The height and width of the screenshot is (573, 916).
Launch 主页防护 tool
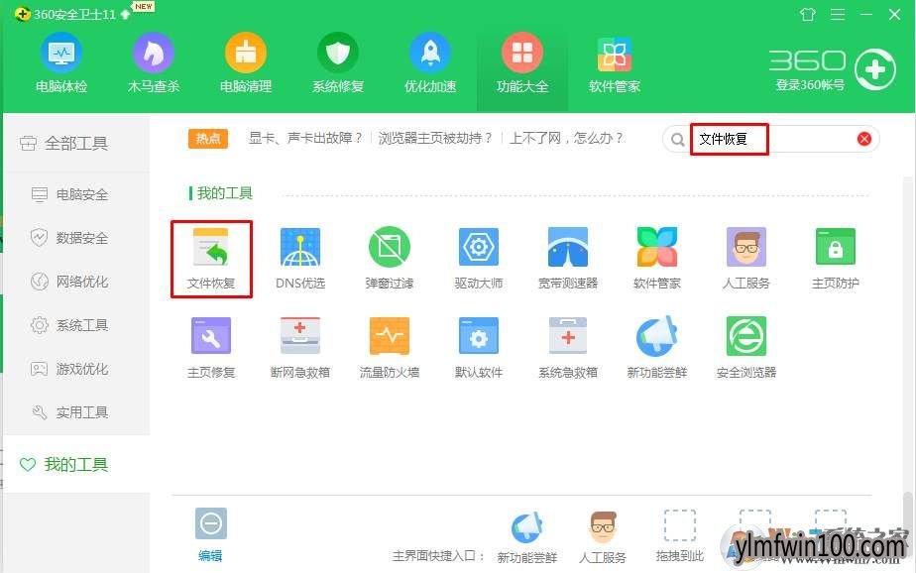tap(836, 259)
